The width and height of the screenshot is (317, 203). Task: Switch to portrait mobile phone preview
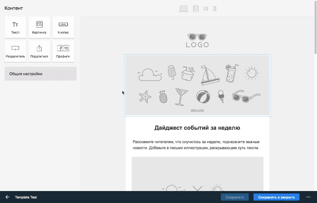coord(214,9)
